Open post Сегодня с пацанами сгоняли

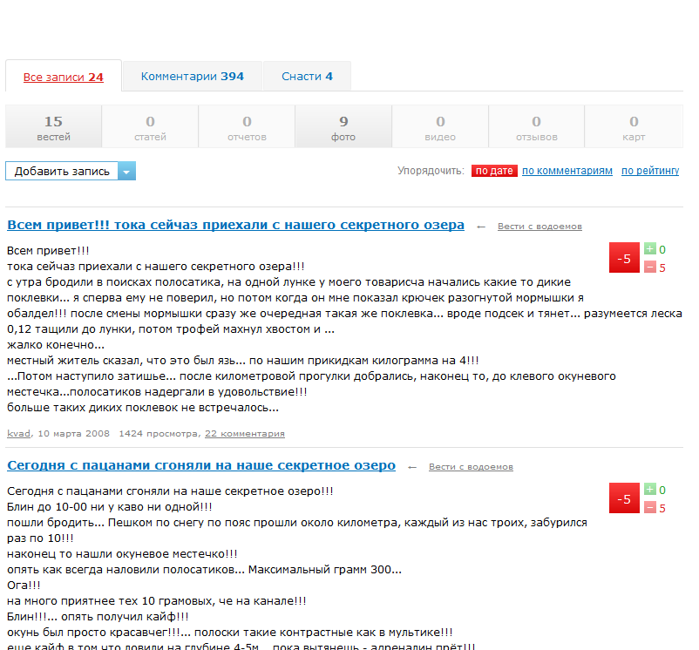click(x=201, y=465)
